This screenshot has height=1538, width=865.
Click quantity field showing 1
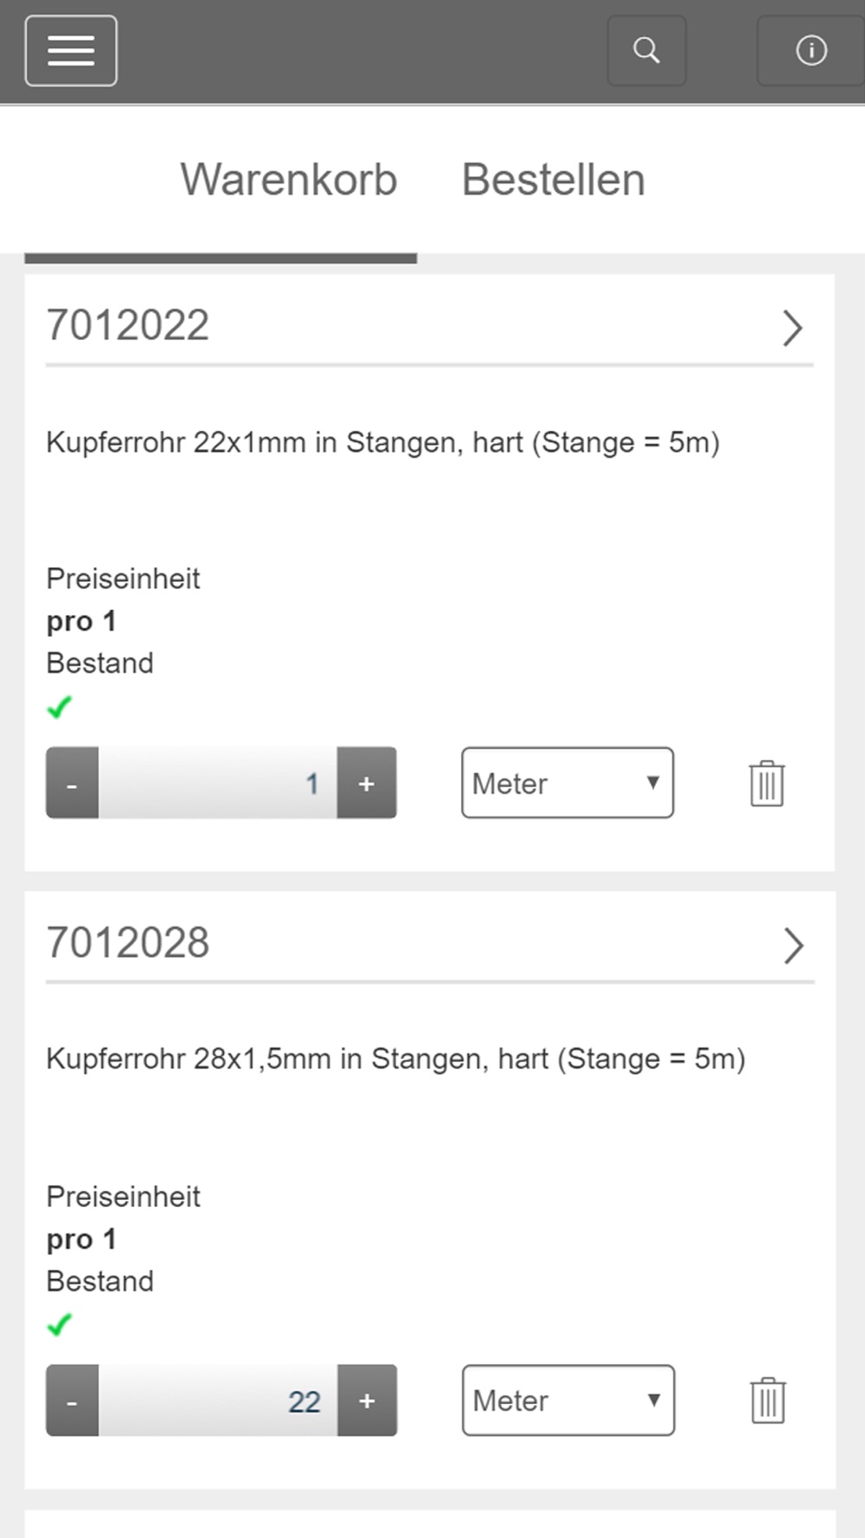(218, 783)
